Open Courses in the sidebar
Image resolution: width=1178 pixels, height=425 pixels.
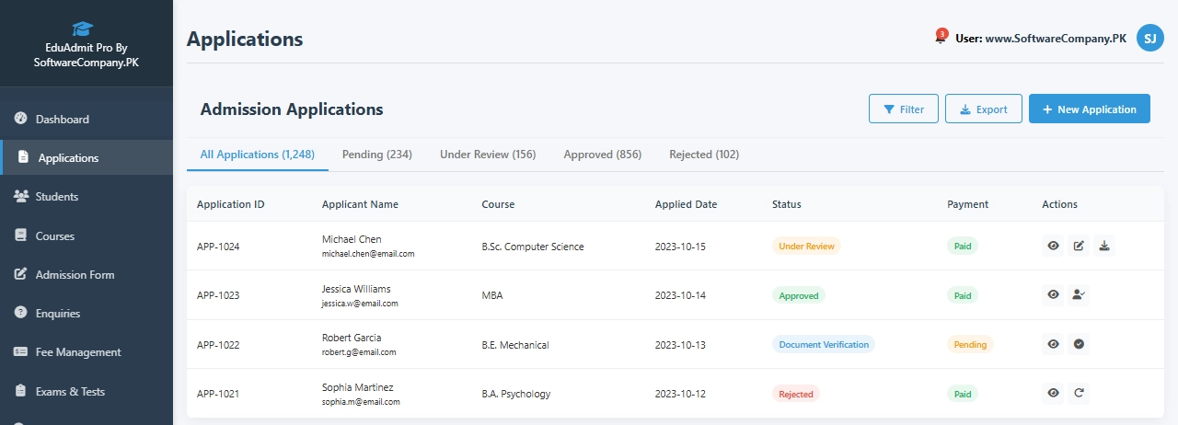click(x=87, y=235)
